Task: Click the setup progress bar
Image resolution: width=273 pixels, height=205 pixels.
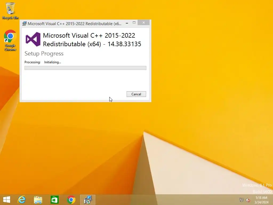Action: click(85, 68)
